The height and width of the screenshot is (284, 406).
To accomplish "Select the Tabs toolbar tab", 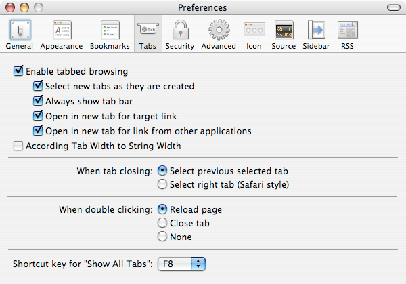I will tap(147, 34).
